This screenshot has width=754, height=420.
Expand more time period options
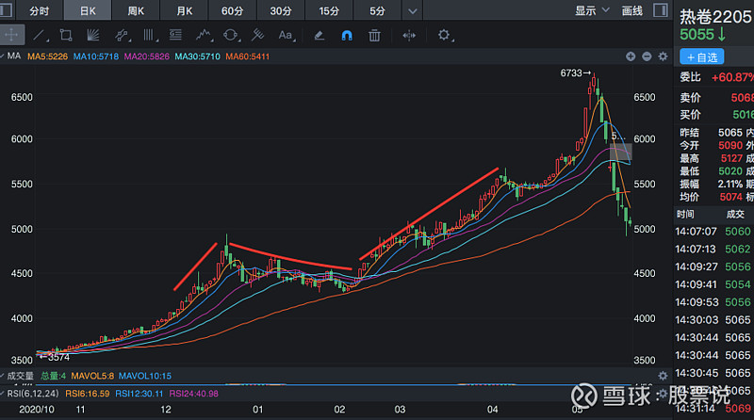[x=411, y=11]
